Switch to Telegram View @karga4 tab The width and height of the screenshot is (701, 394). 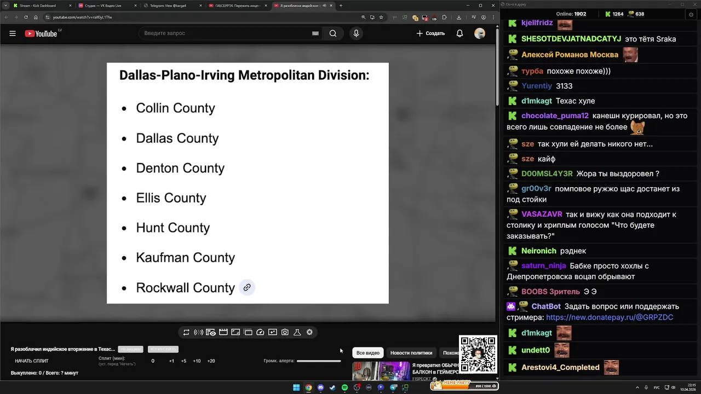[x=172, y=5]
